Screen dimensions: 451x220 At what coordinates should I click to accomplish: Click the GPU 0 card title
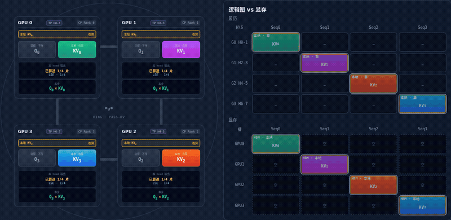pos(25,23)
